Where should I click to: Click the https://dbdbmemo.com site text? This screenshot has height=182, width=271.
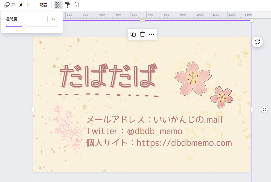click(x=184, y=143)
